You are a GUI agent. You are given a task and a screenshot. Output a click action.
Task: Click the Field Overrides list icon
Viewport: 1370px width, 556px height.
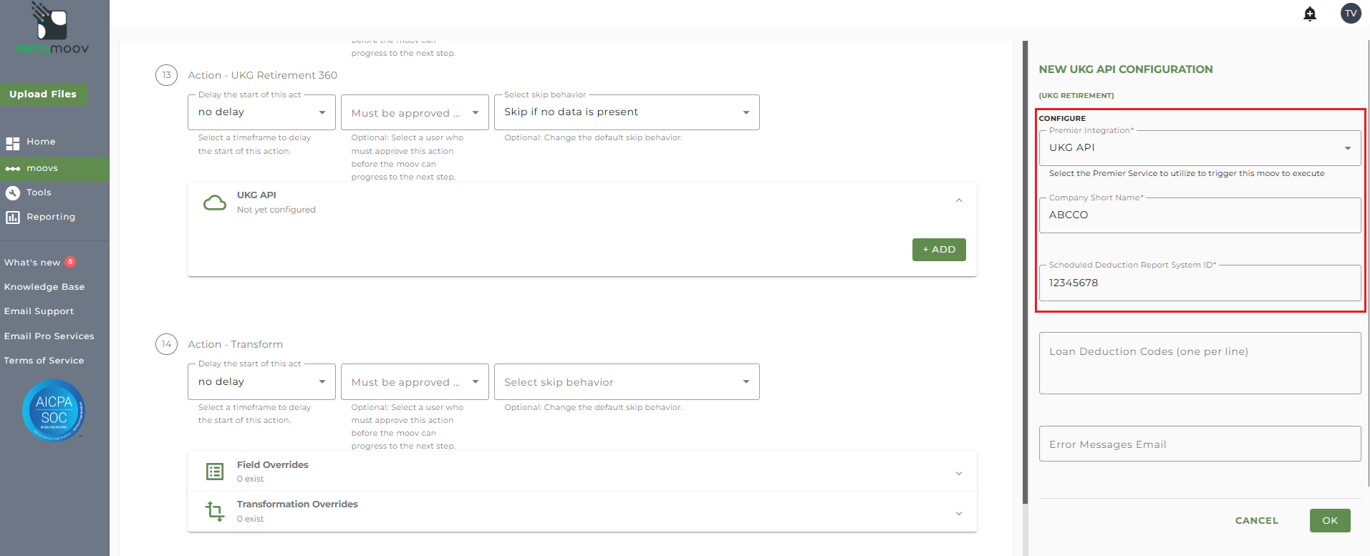[215, 472]
